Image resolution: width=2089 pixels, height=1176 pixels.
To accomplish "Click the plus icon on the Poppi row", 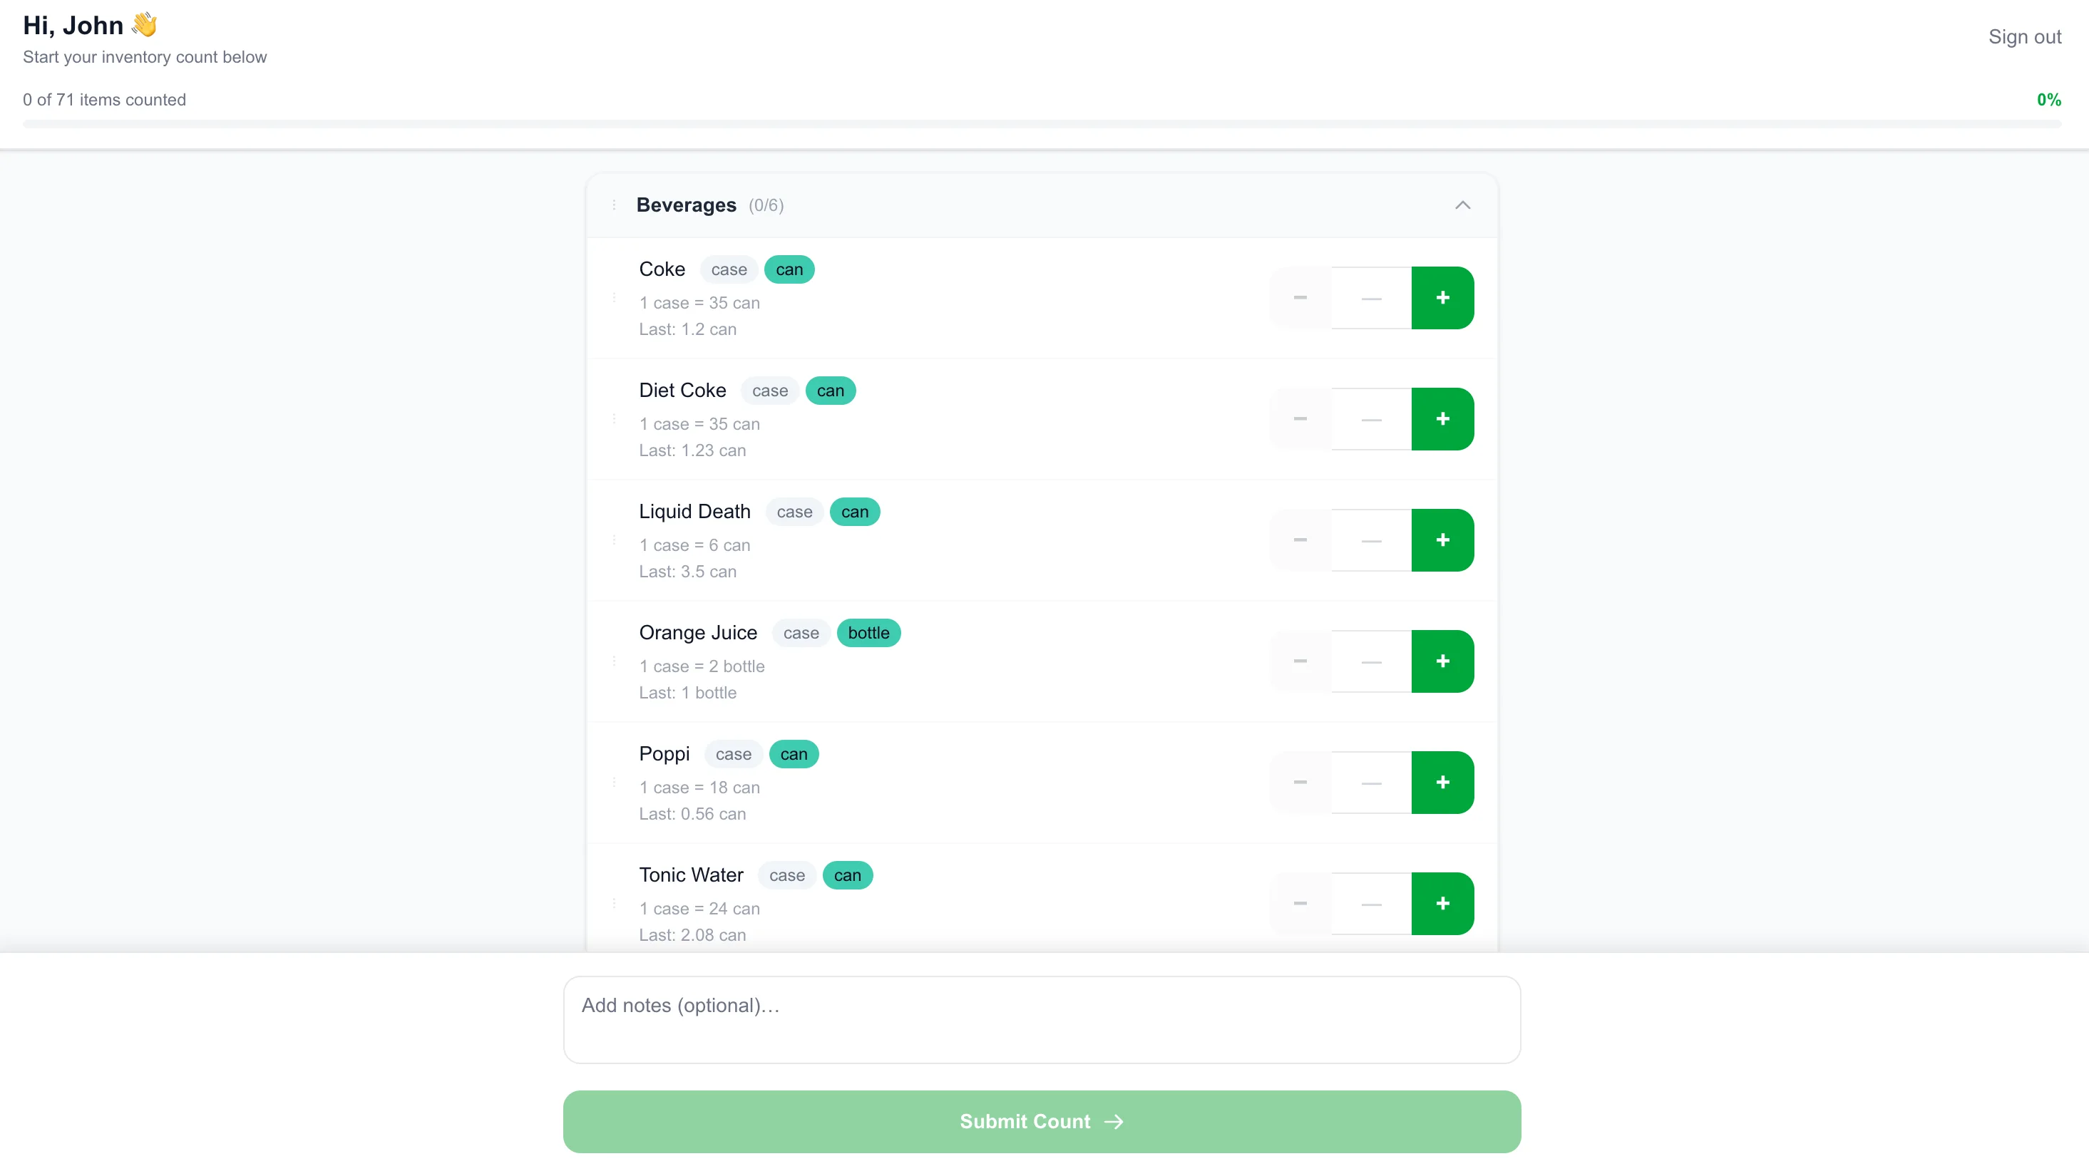I will click(x=1442, y=782).
